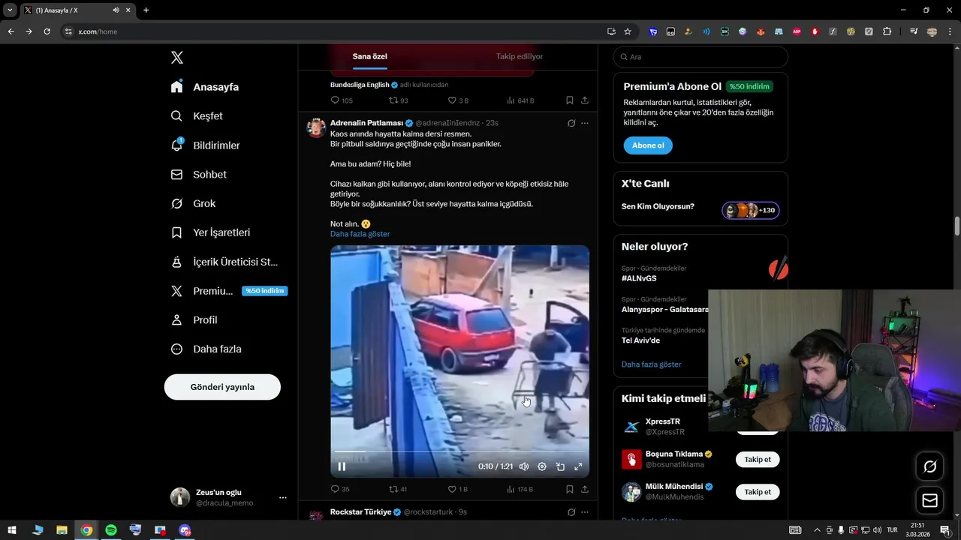Reload the browser page
This screenshot has height=540, width=961.
(x=47, y=31)
